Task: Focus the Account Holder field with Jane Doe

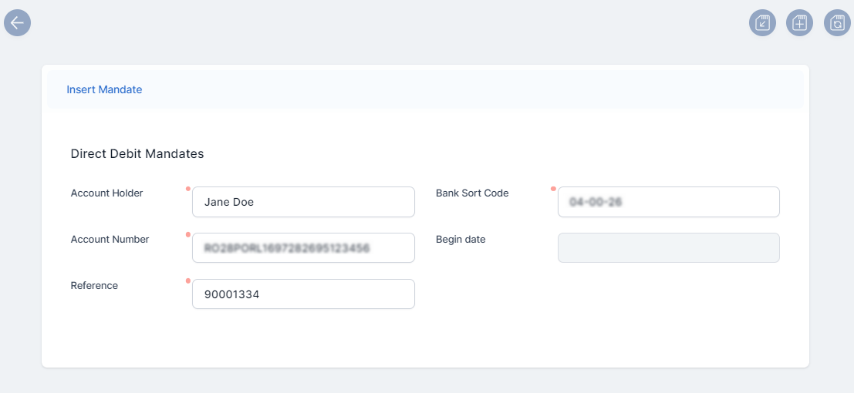Action: tap(303, 202)
